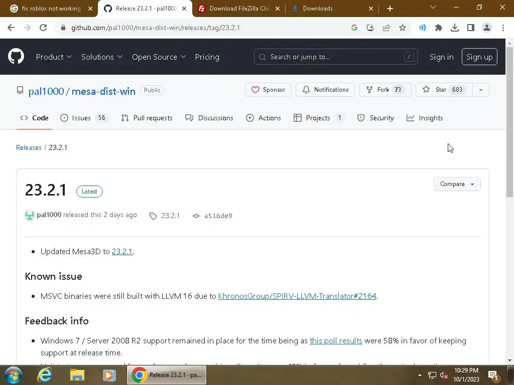
Task: Click the Notifications button
Action: pyautogui.click(x=325, y=90)
